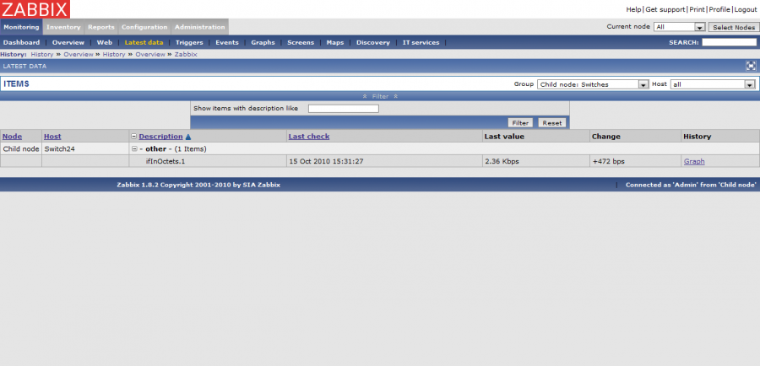Click the Logout link
The width and height of the screenshot is (760, 366).
coord(745,9)
